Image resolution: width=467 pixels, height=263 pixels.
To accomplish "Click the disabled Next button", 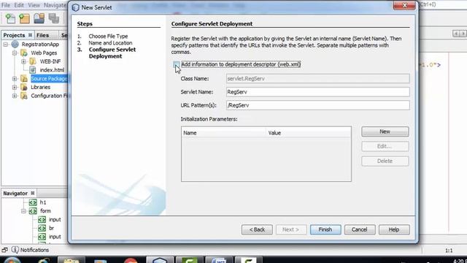I will coord(291,229).
